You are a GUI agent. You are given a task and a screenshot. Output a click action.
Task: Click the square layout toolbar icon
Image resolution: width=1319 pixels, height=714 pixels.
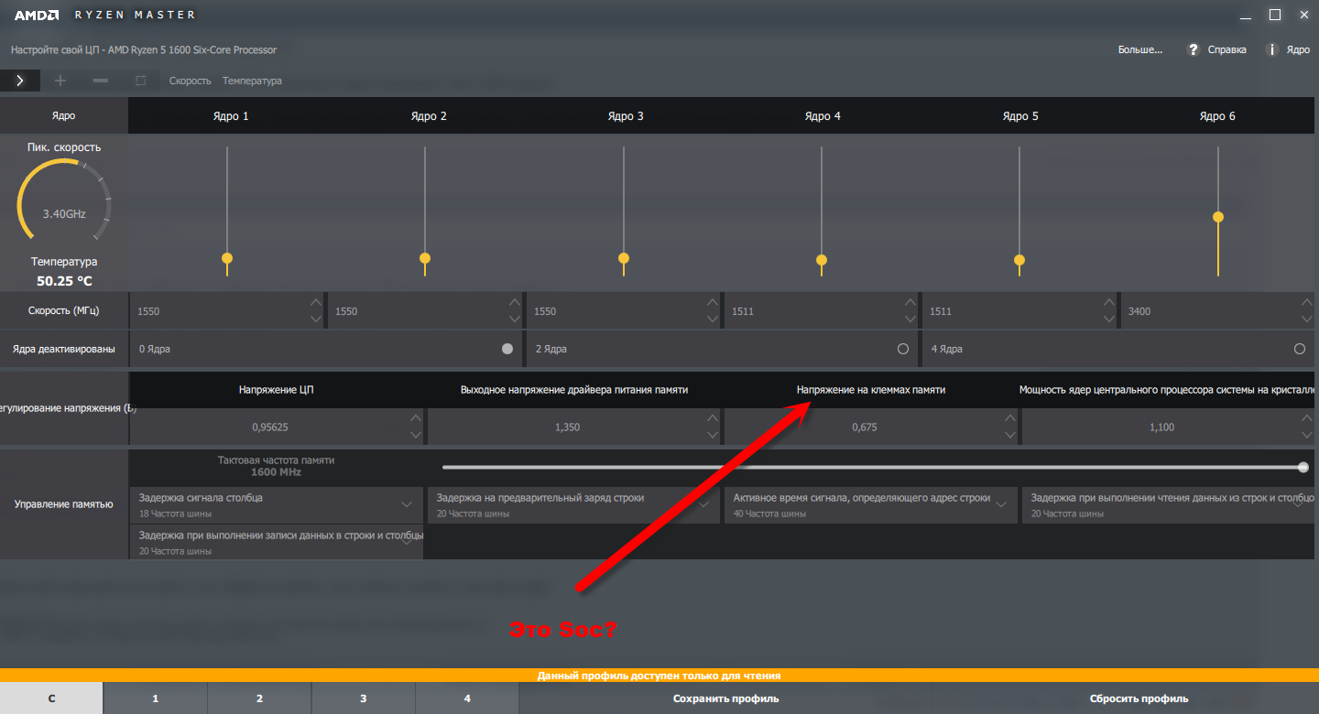[140, 81]
